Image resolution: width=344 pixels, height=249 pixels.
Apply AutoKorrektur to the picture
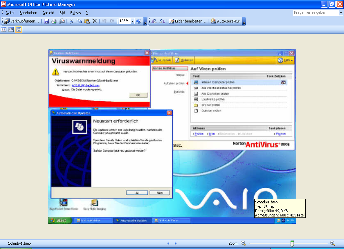225,21
